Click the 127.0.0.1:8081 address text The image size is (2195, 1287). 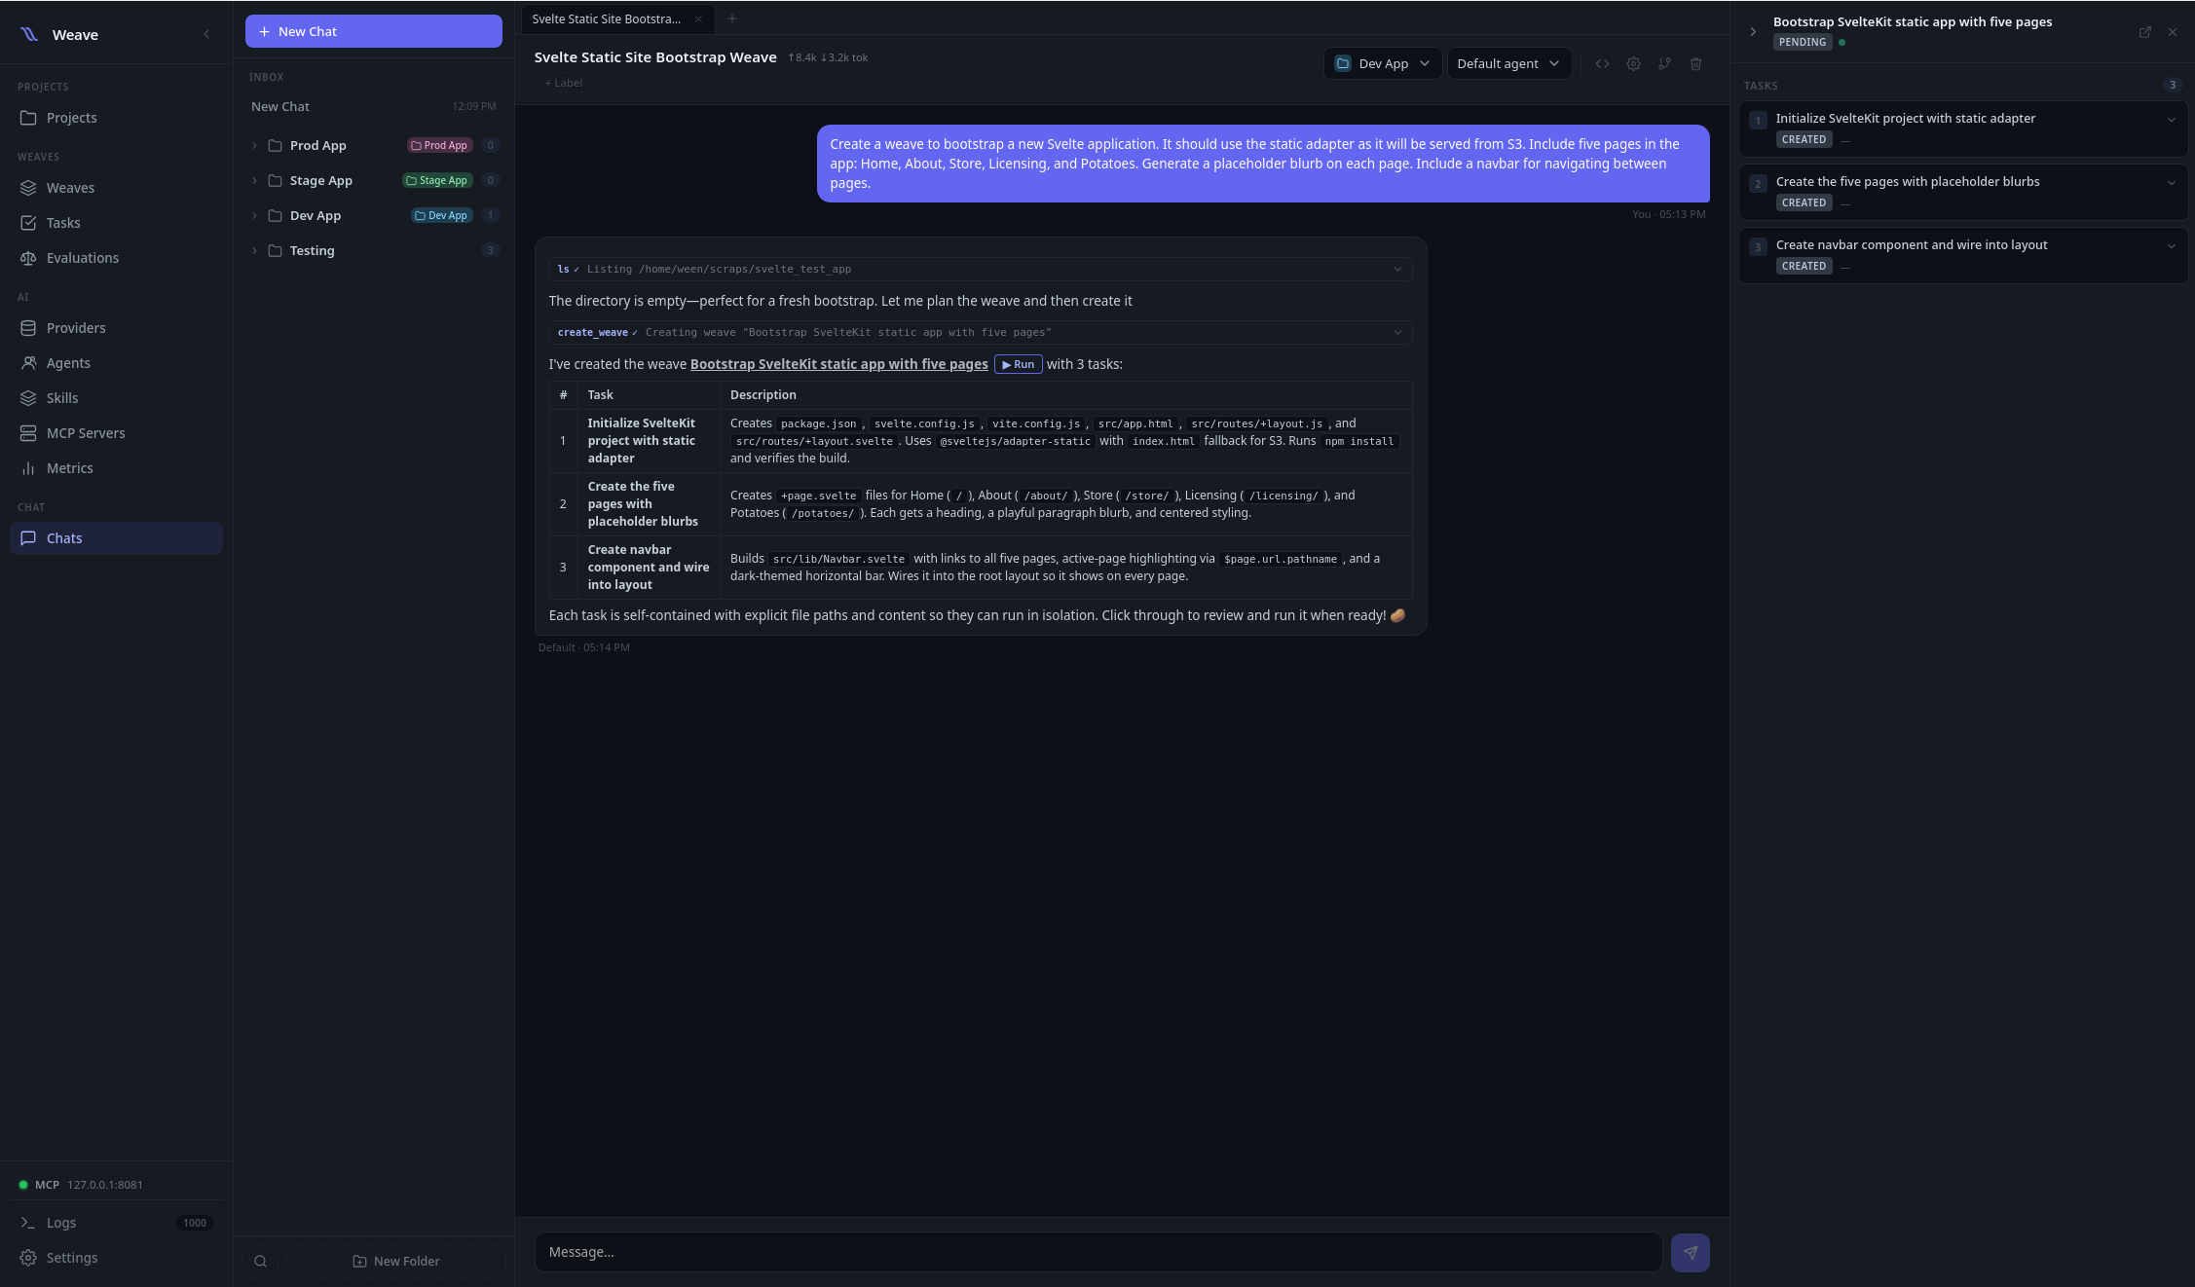coord(105,1185)
